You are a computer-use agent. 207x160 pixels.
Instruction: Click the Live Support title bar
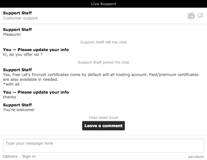click(x=104, y=4)
